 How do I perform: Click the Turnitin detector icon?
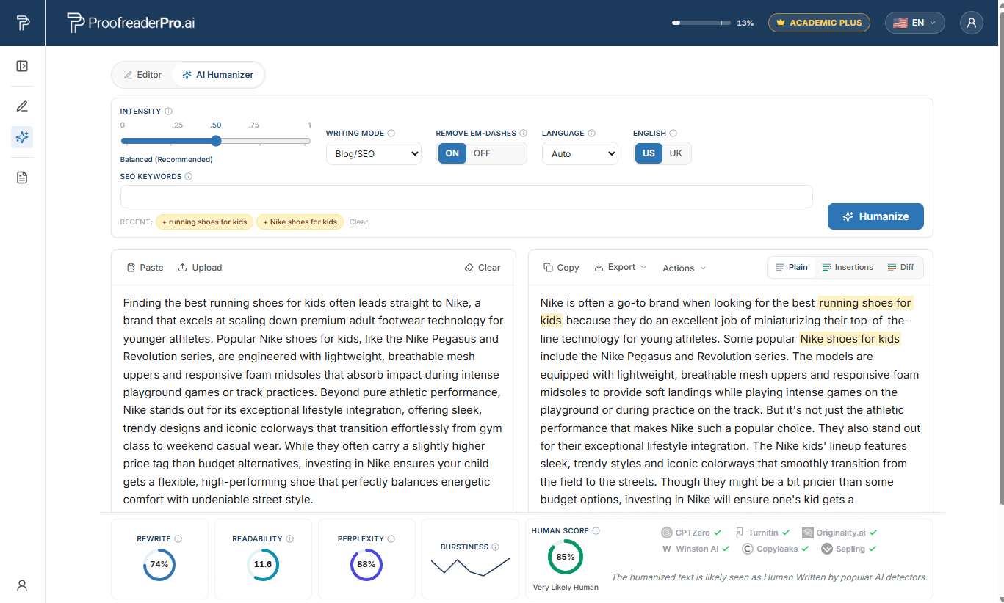(740, 533)
